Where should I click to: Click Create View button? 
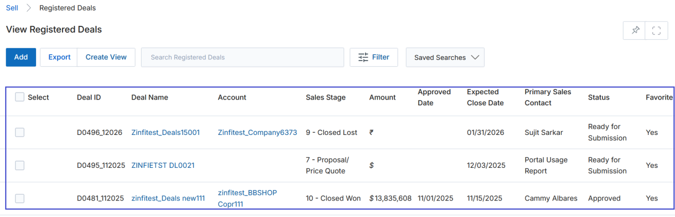pyautogui.click(x=106, y=57)
